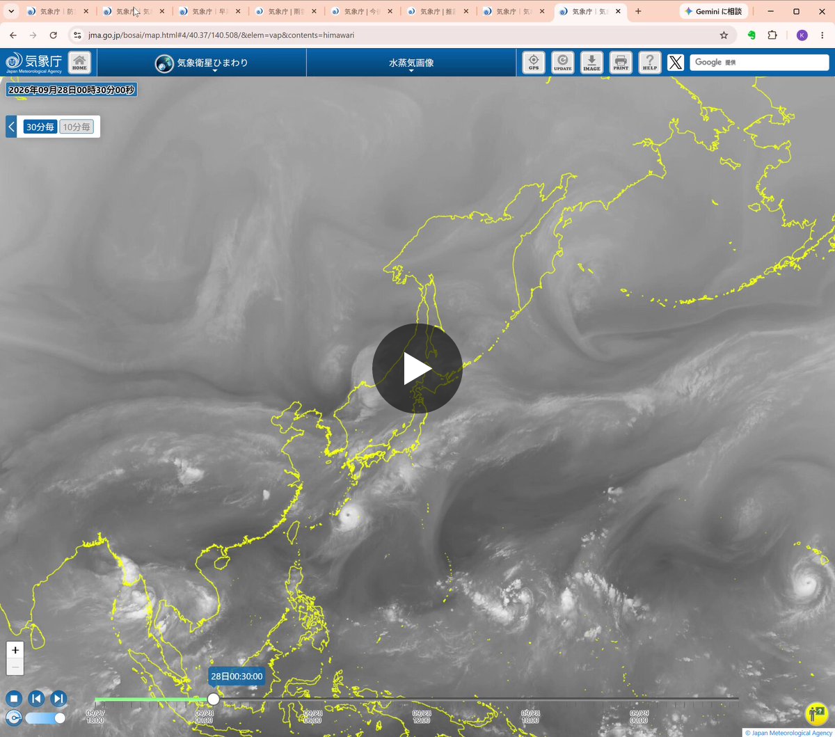835x737 pixels.
Task: Switch to the first 気象庁 | 防 tab
Action: 57,11
